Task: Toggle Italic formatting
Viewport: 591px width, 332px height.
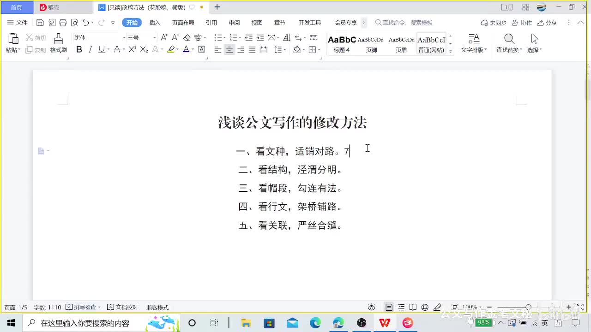Action: pos(90,49)
